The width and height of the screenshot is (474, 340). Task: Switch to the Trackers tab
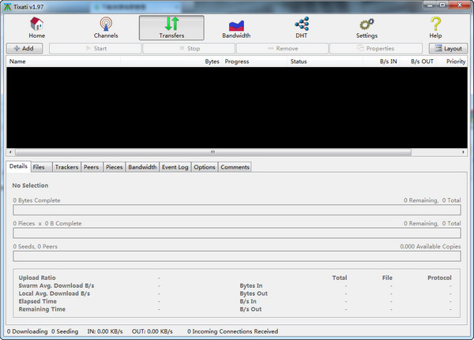pos(66,166)
